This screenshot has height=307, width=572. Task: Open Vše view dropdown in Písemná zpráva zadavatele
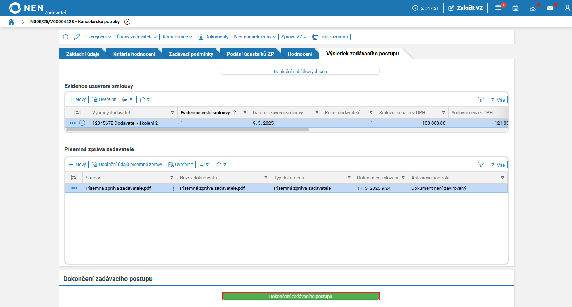[x=498, y=165]
